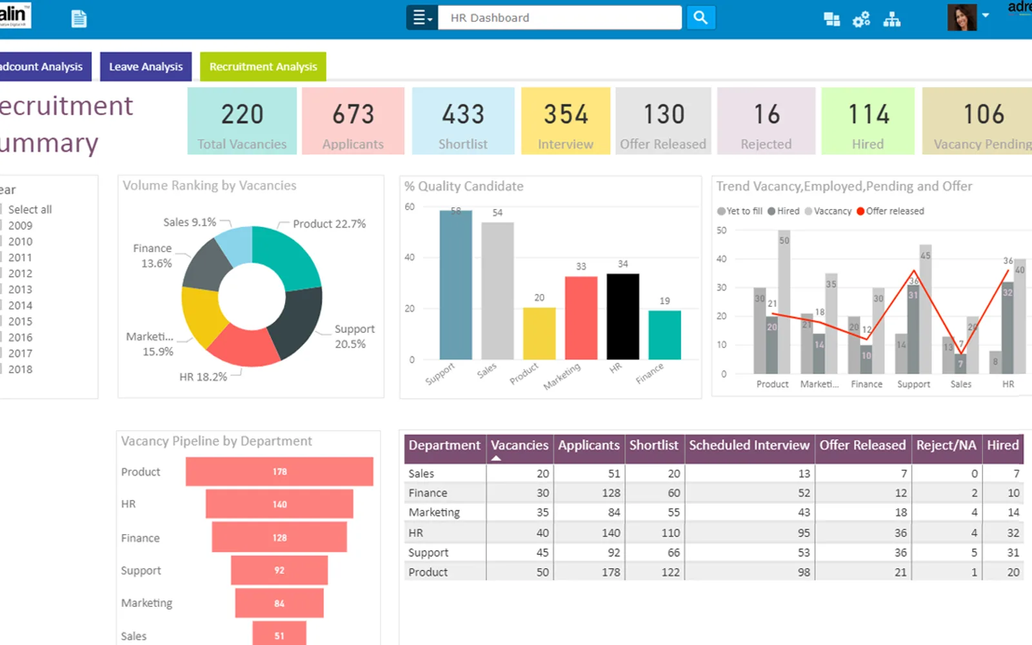This screenshot has width=1032, height=645.
Task: Click the 114 Hired card
Action: tap(868, 121)
